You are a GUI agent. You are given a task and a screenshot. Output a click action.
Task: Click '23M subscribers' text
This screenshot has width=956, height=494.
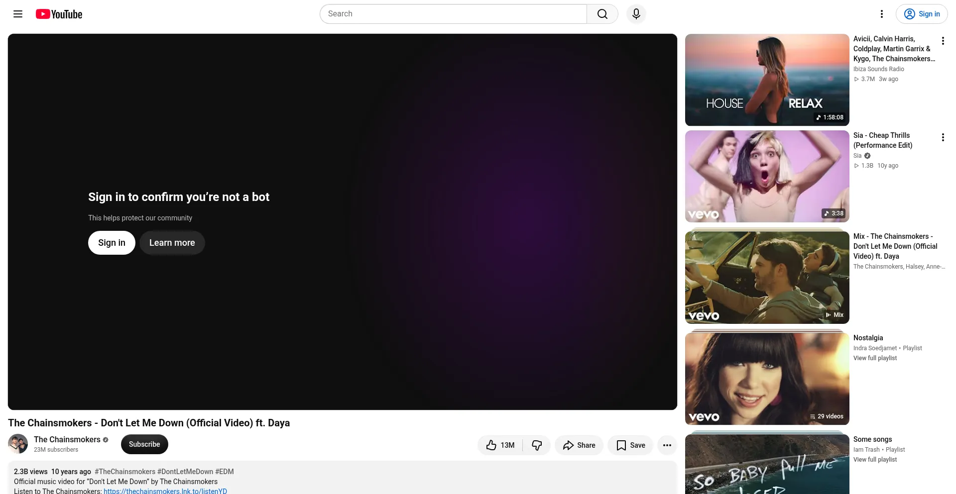point(56,450)
